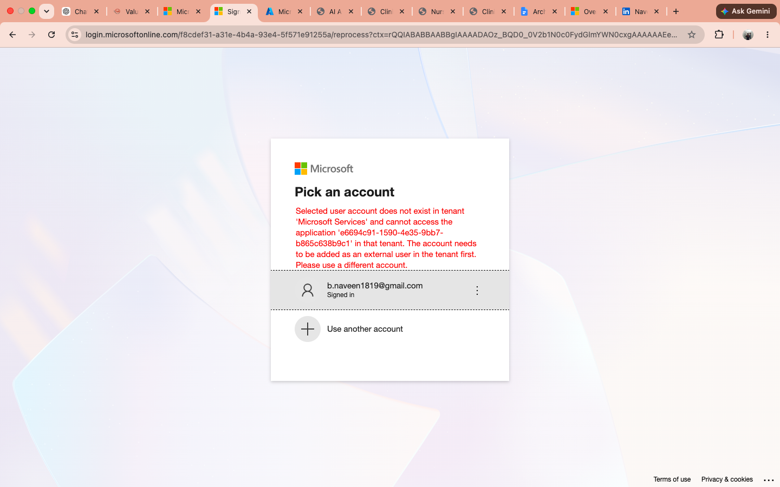
Task: Close the Cha tab
Action: (x=96, y=11)
